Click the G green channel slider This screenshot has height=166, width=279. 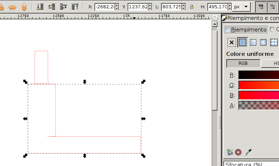click(259, 85)
